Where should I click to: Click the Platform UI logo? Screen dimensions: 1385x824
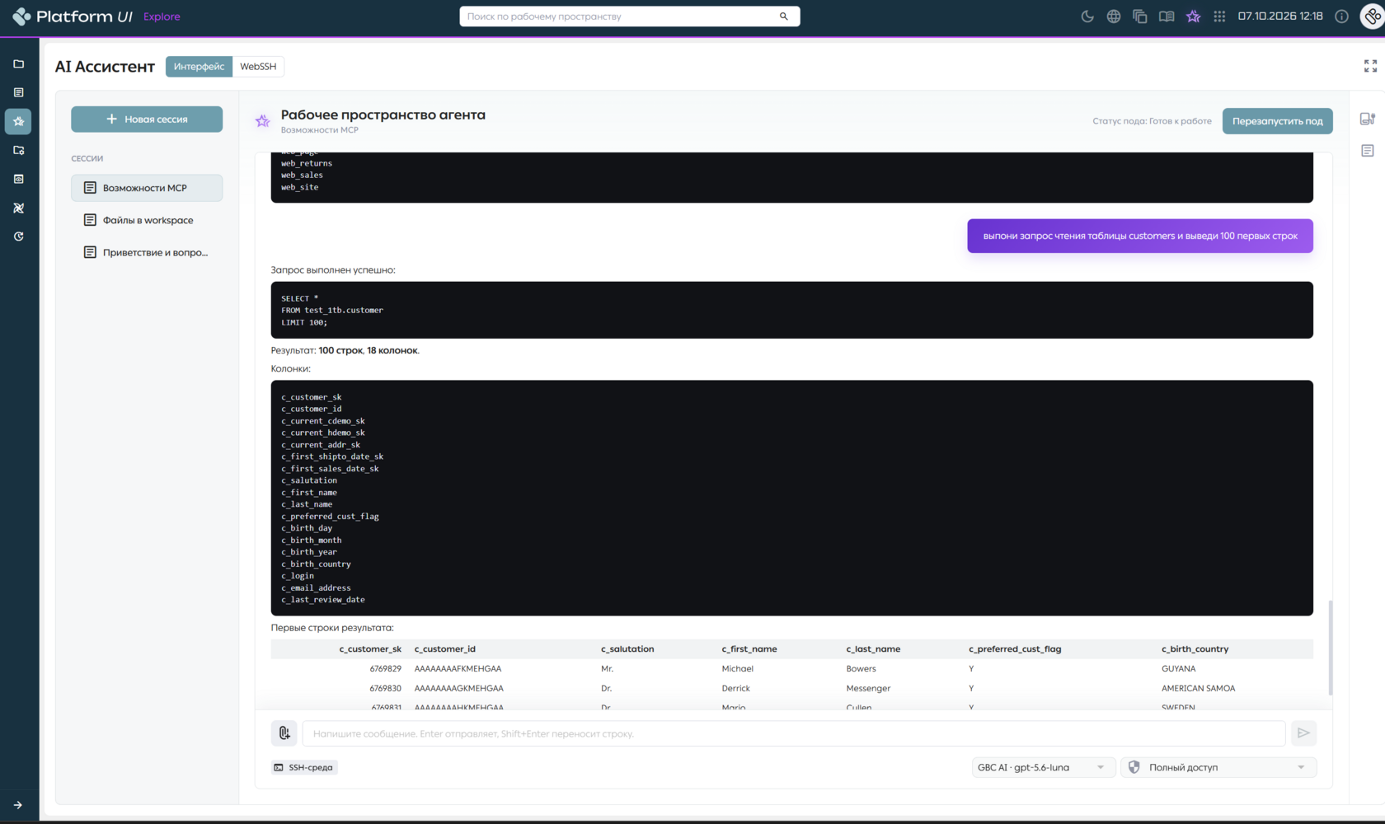[73, 16]
